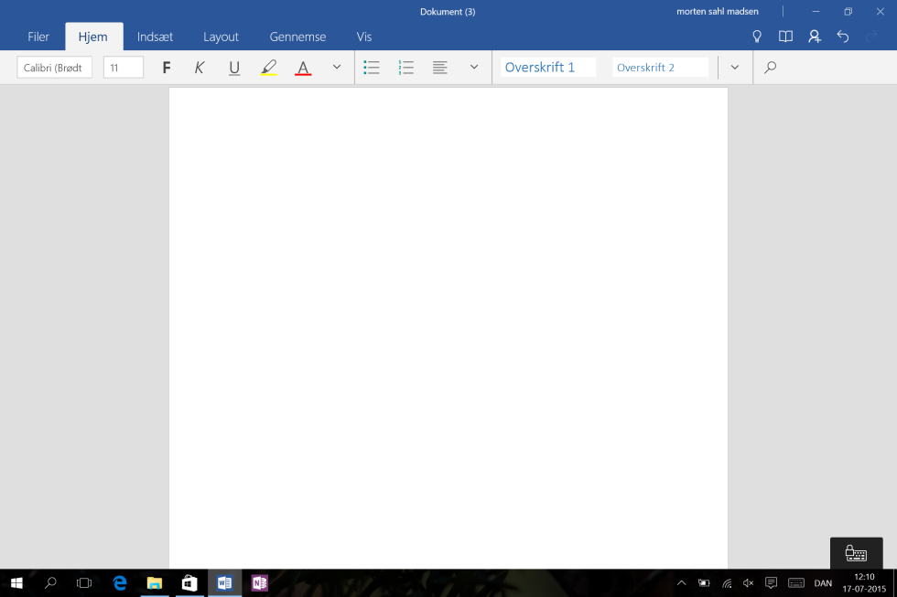
Task: Switch to reading view book icon
Action: coord(785,37)
